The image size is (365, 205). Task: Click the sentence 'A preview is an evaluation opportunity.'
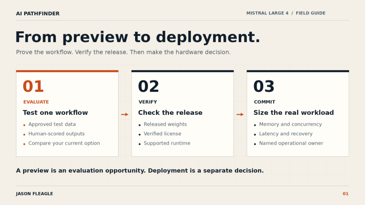click(x=81, y=171)
